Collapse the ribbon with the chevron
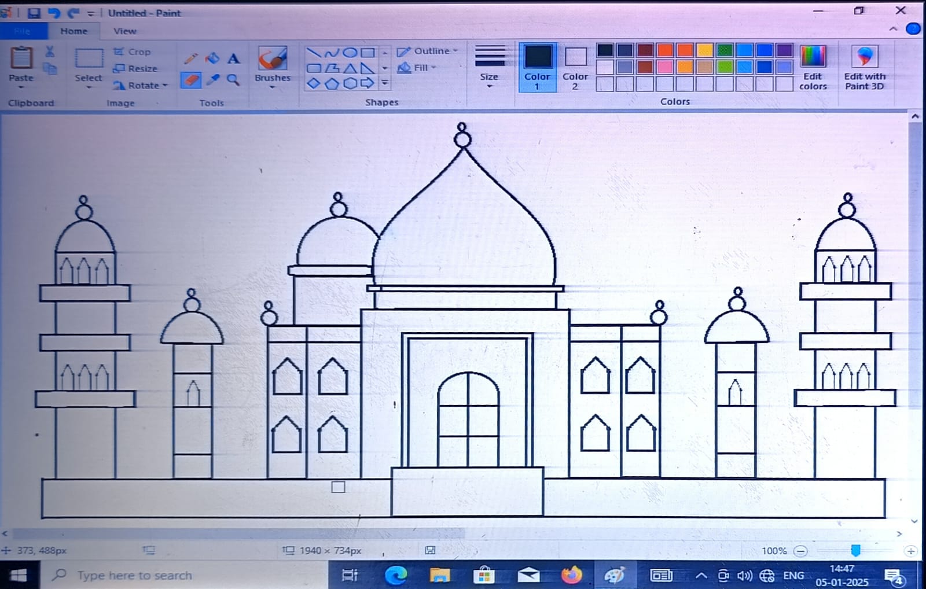The width and height of the screenshot is (926, 589). [893, 29]
